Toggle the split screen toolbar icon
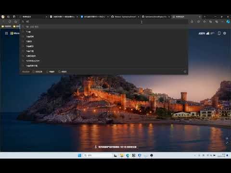 (198, 22)
